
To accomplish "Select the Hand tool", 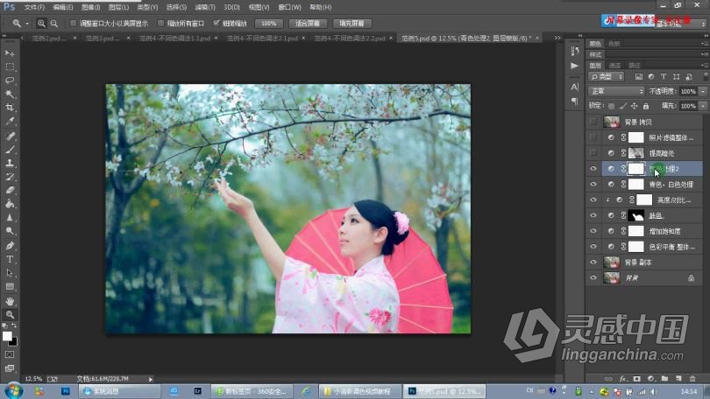I will pos(10,301).
